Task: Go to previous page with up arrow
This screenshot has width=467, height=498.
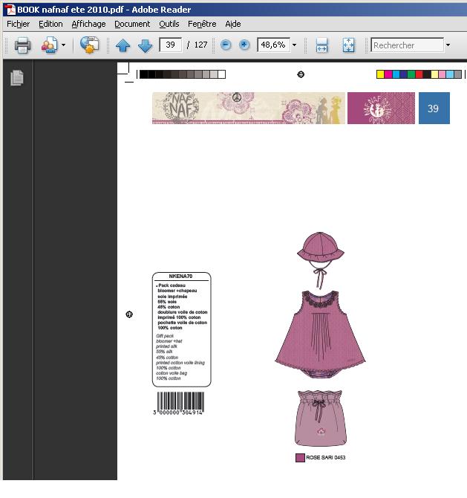Action: pos(123,45)
